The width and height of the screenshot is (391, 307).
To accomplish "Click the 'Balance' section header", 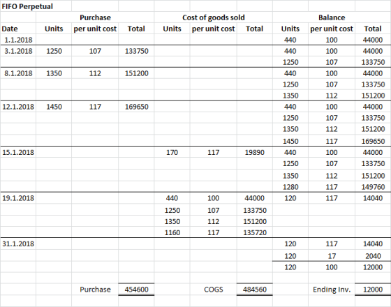I will click(x=332, y=17).
